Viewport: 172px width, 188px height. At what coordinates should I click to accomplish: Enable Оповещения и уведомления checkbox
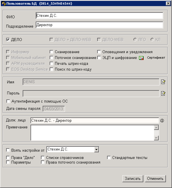tap(99, 52)
